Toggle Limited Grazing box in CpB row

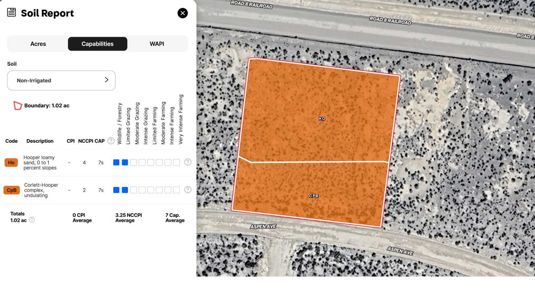click(x=125, y=190)
